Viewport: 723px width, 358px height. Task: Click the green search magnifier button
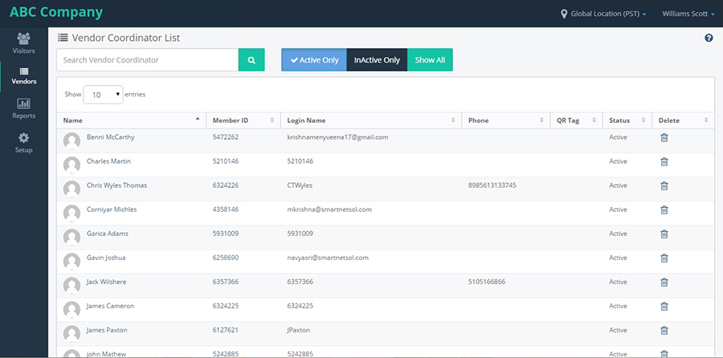(251, 60)
